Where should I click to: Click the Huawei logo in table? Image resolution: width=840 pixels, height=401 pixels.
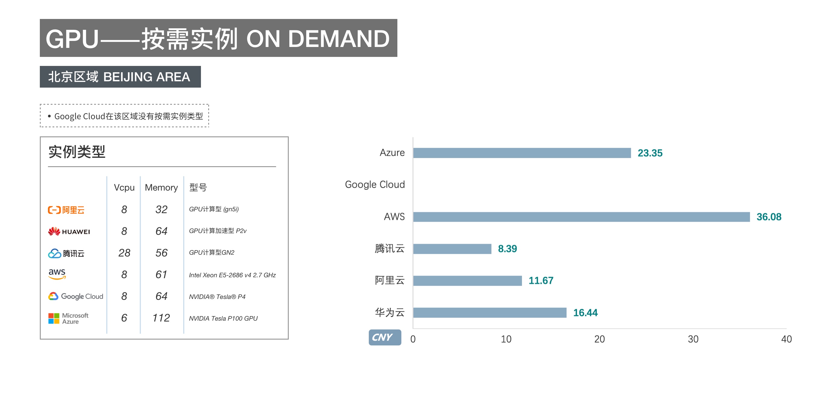[x=69, y=232]
